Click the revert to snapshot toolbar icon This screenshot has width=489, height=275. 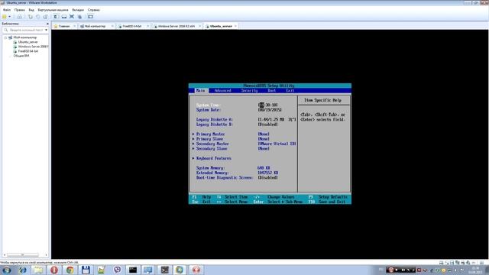[x=37, y=17]
